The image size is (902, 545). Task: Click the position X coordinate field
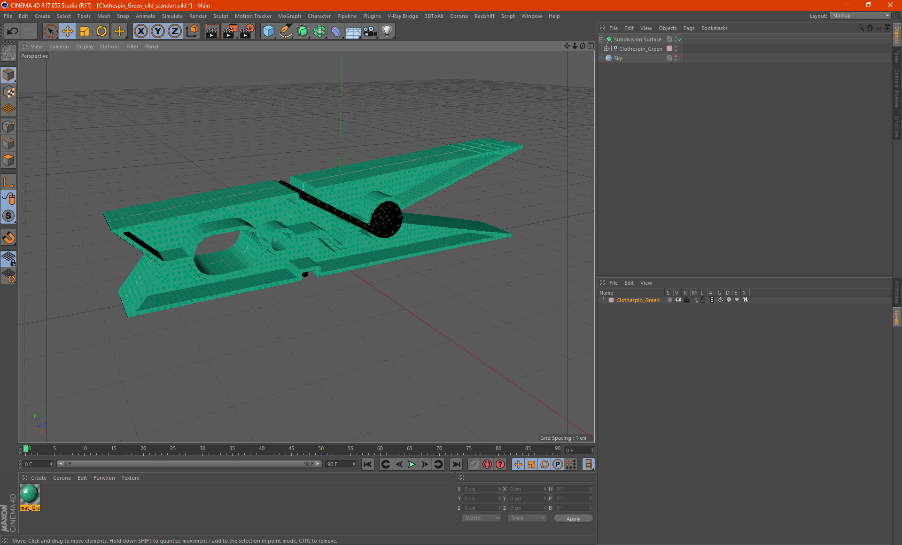click(482, 489)
